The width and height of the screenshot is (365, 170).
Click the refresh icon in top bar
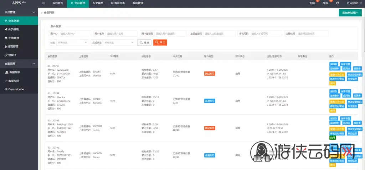coord(338,3)
